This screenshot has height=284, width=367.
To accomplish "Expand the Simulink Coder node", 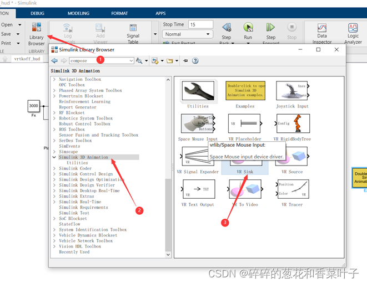I will (54, 168).
